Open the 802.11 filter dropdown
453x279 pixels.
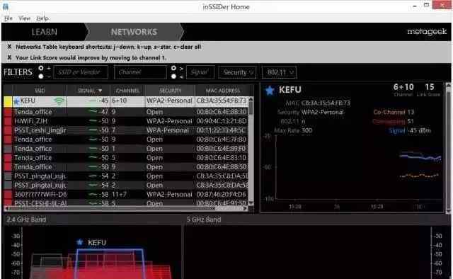tap(279, 72)
